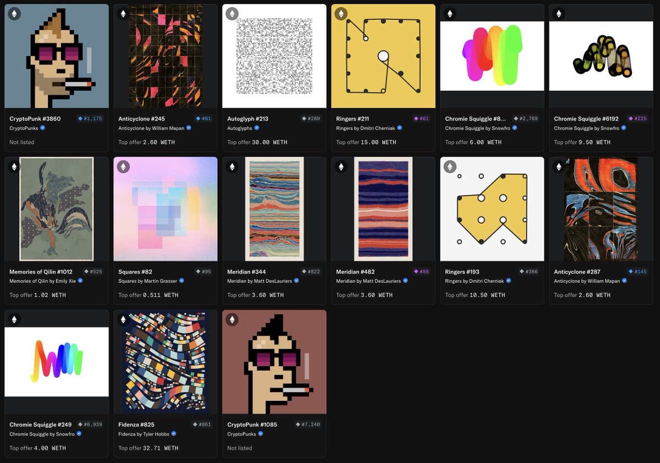
Task: Click the purple rarity rank #225 badge
Action: [638, 119]
